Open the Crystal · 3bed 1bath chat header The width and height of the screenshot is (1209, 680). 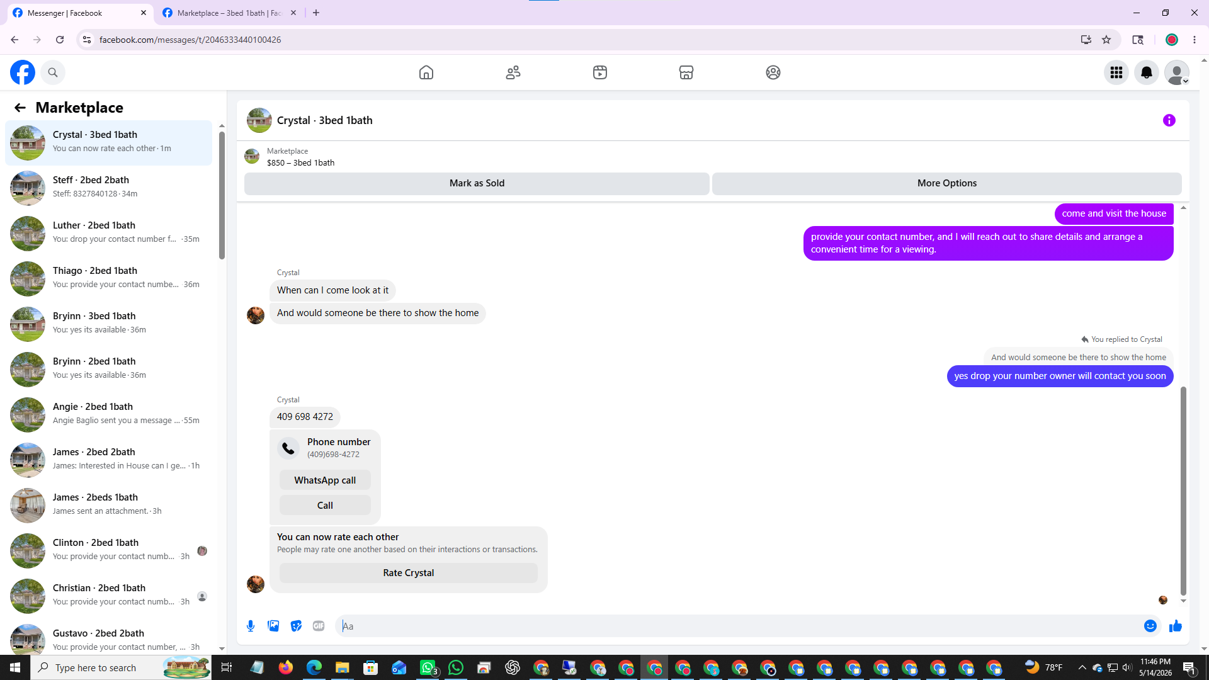(x=324, y=120)
